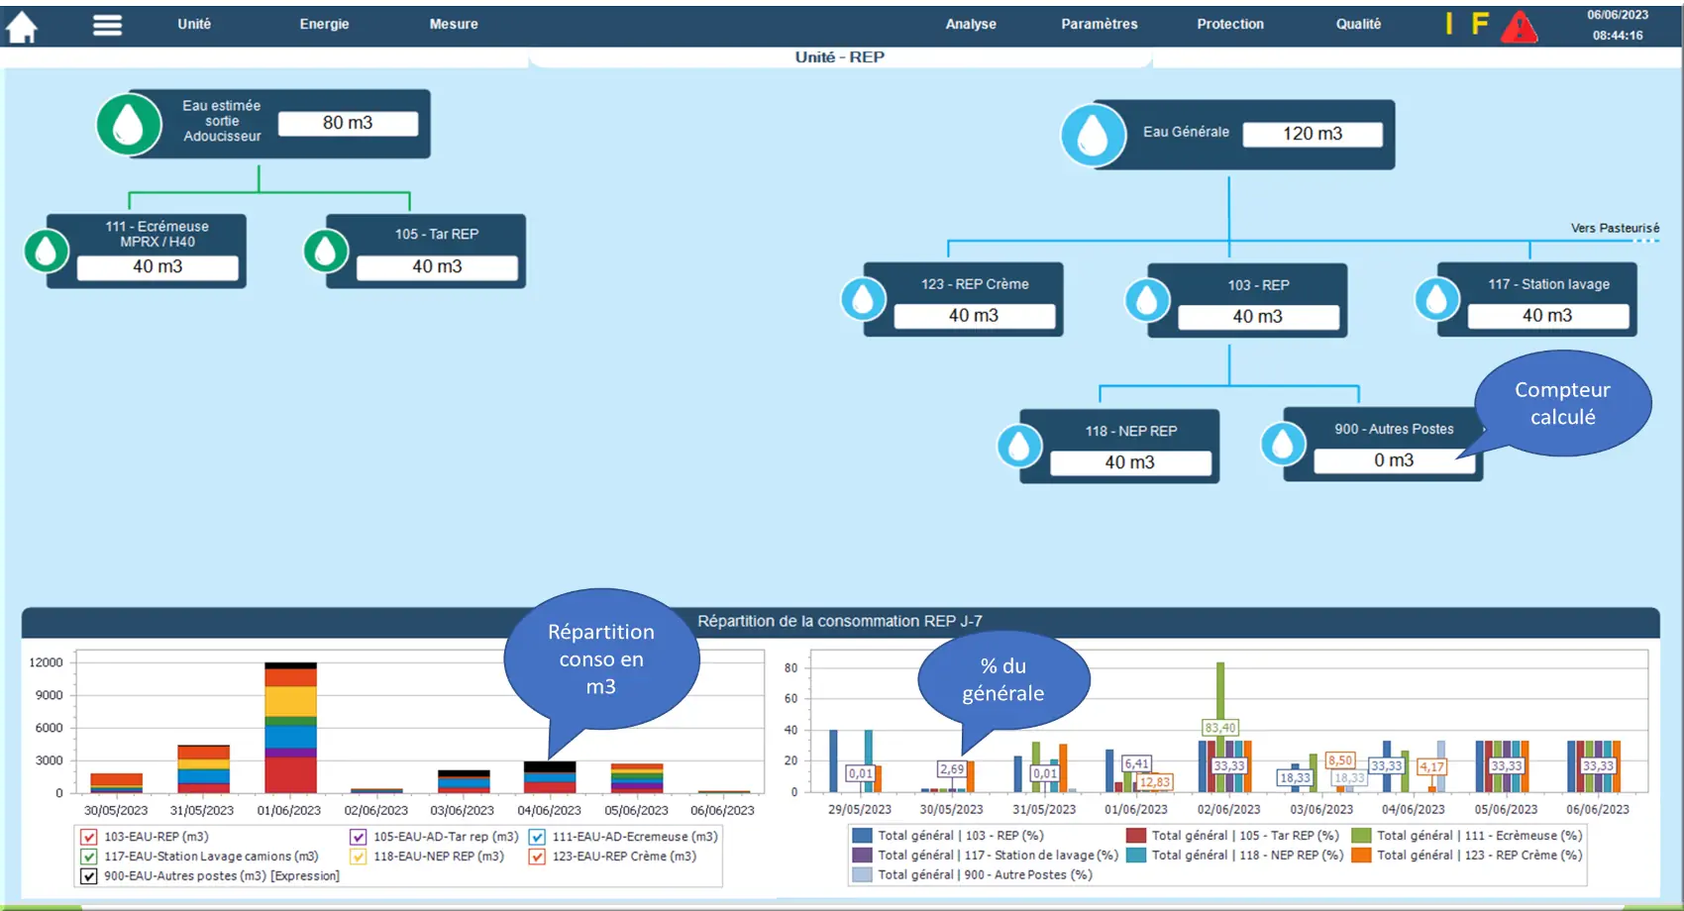Open the Analyse menu
This screenshot has width=1684, height=911.
[971, 24]
